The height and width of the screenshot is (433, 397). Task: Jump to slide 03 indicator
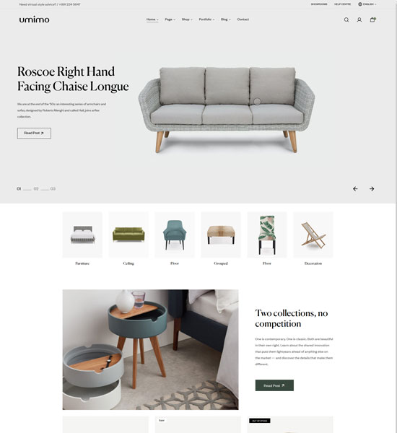click(x=53, y=188)
